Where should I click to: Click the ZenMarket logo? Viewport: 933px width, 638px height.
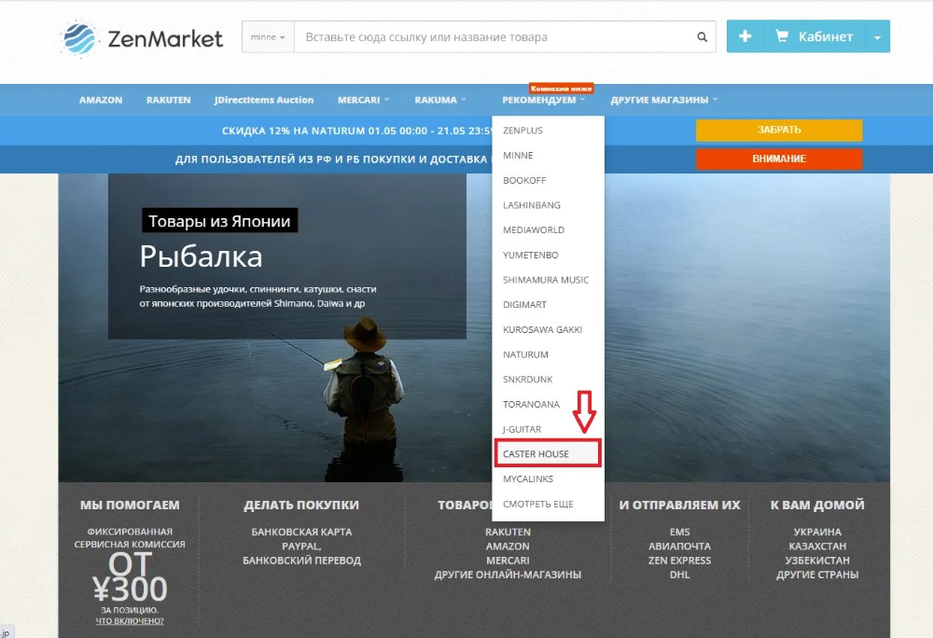(x=142, y=38)
